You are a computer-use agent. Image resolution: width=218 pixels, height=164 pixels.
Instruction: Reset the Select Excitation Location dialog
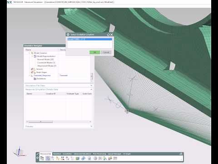point(108,35)
